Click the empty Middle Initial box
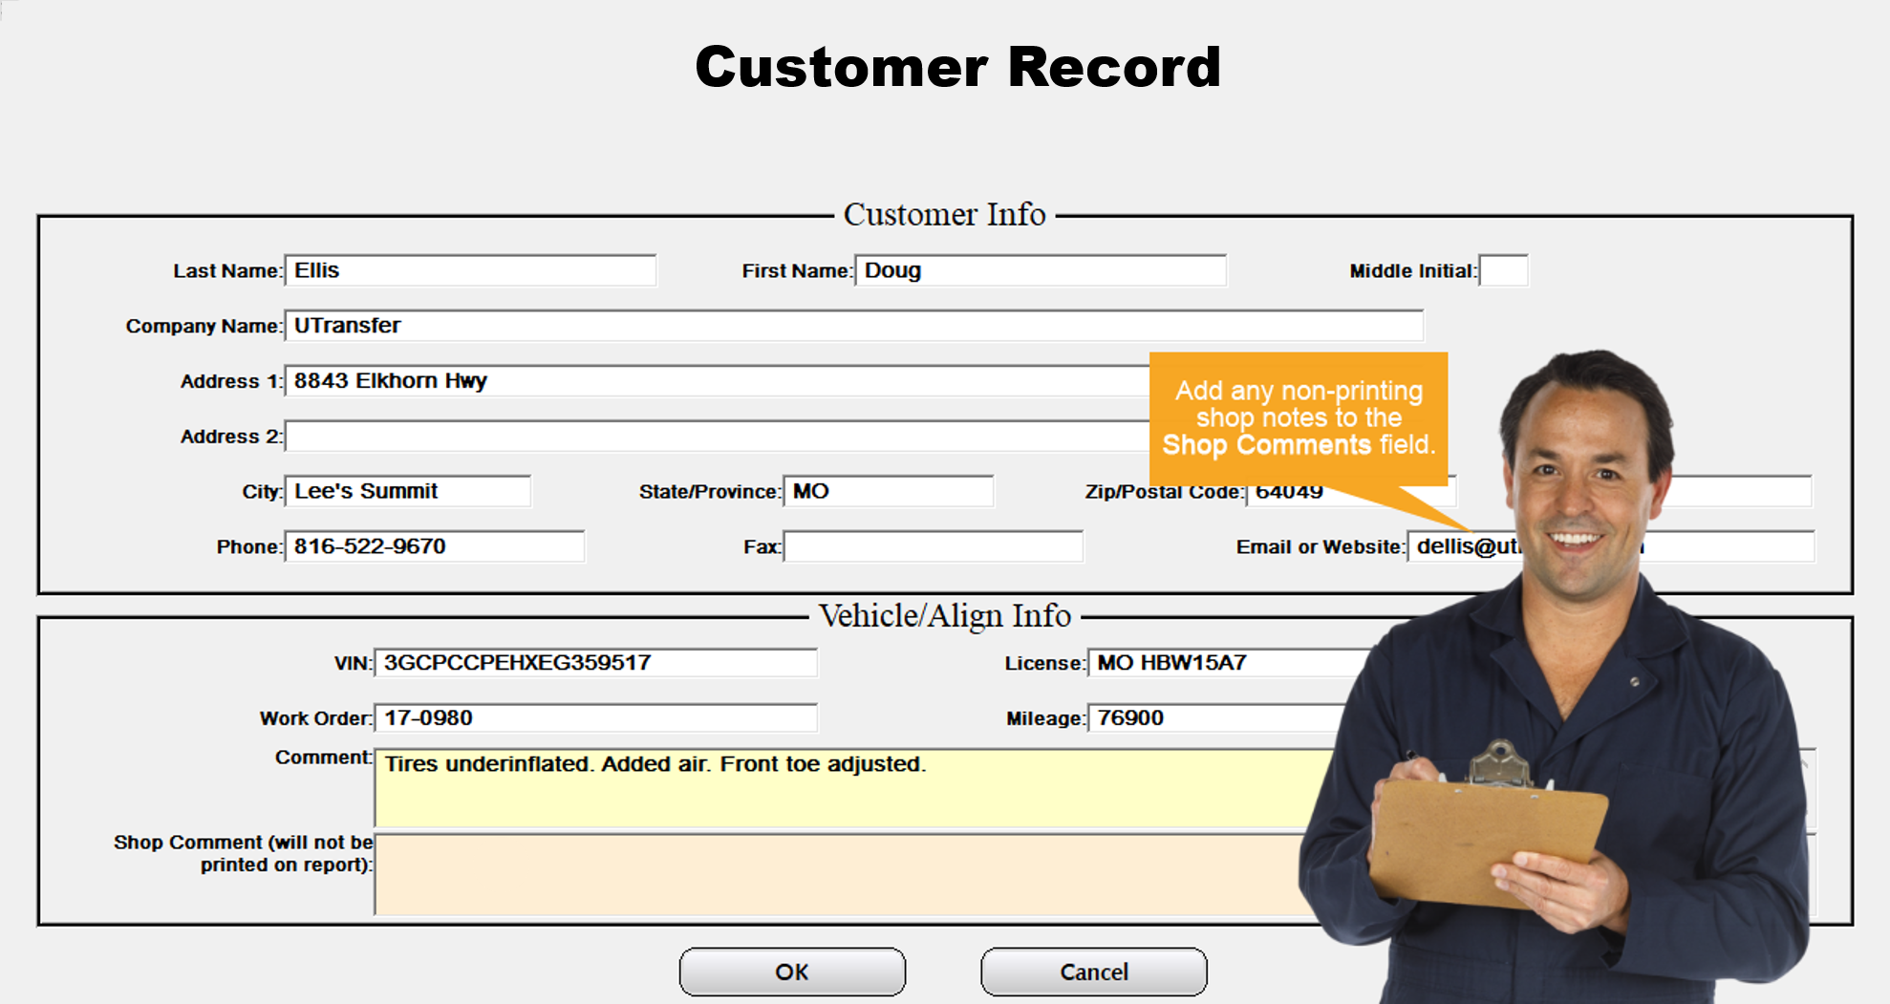 [1503, 271]
